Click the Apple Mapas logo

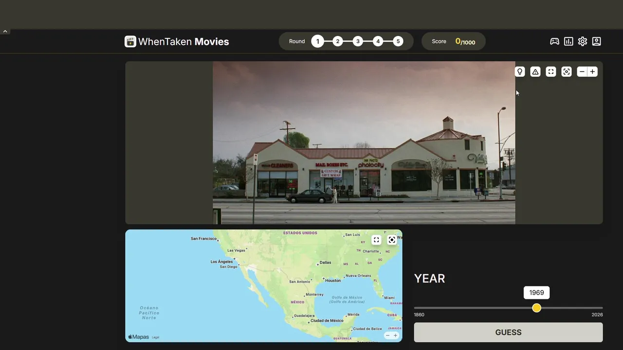pyautogui.click(x=139, y=337)
